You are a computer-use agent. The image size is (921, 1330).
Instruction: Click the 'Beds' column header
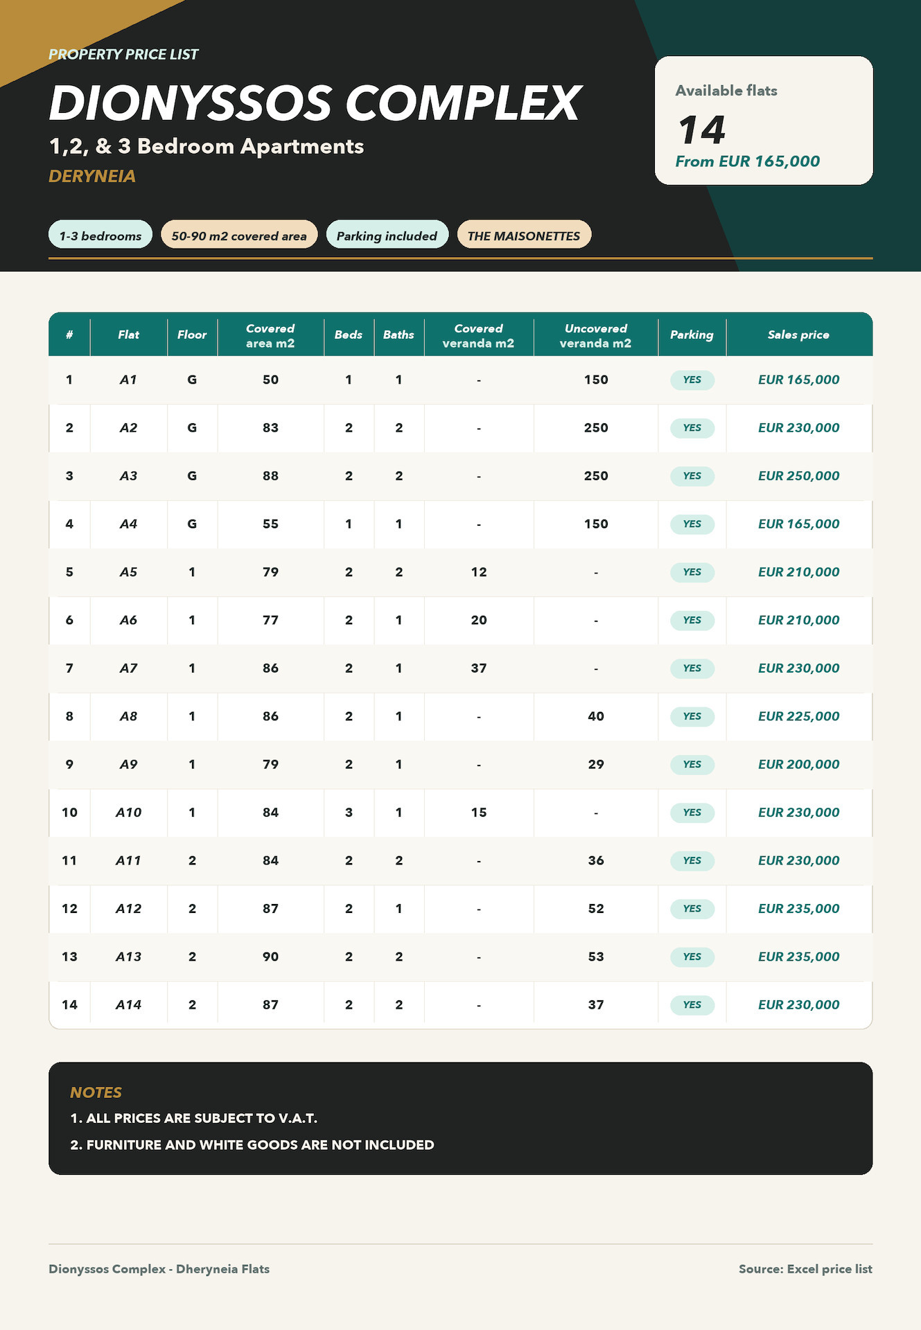[x=349, y=335]
